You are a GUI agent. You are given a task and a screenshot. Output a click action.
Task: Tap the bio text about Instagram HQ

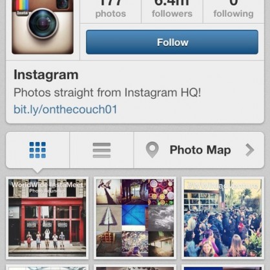107,92
